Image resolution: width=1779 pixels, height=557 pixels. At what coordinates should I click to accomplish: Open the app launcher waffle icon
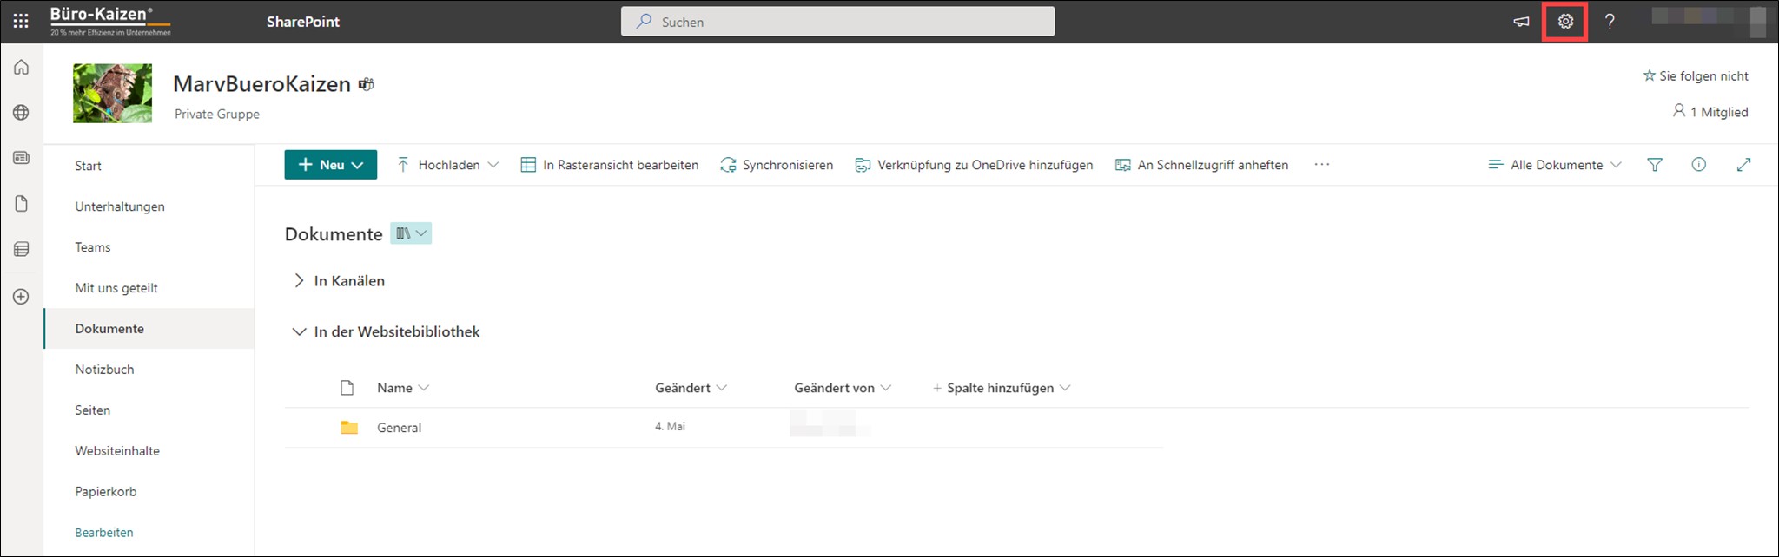[21, 21]
